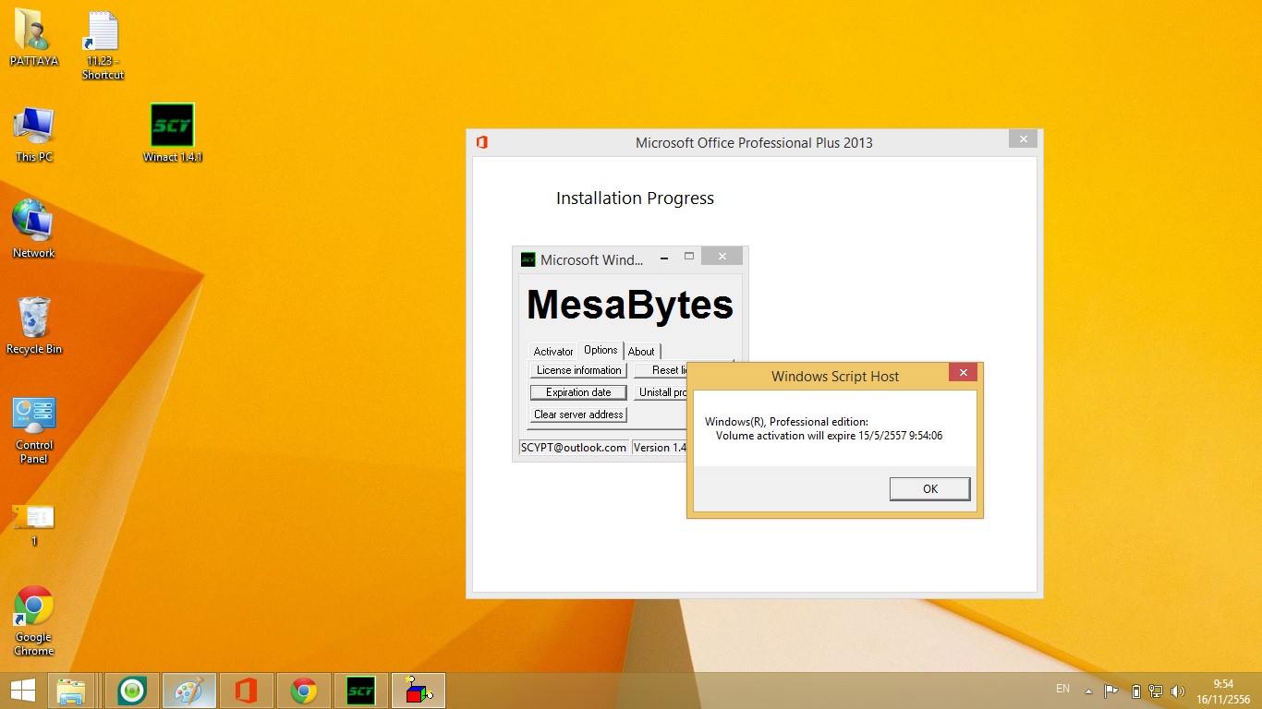Launch Google Chrome from the taskbar
This screenshot has width=1262, height=709.
[x=304, y=691]
